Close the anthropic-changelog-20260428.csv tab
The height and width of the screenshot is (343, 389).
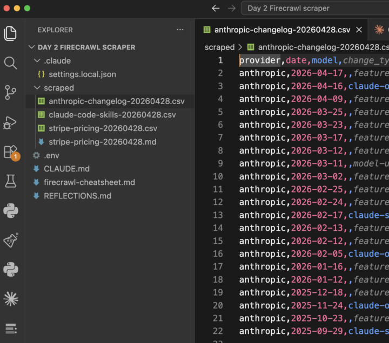point(359,30)
